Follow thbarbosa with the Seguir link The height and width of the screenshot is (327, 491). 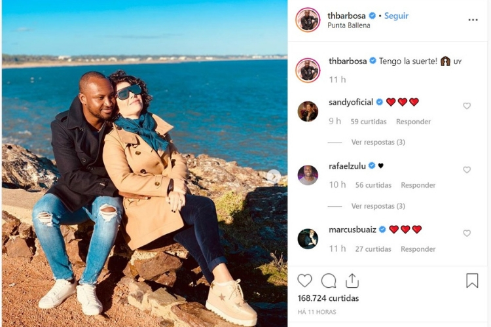(396, 16)
